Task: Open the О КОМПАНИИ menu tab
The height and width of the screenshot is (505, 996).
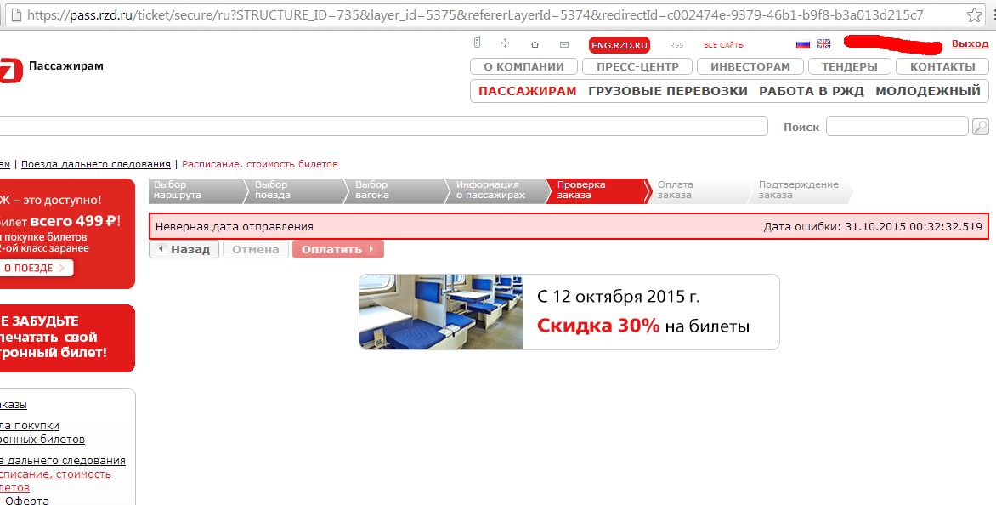Action: [x=523, y=66]
